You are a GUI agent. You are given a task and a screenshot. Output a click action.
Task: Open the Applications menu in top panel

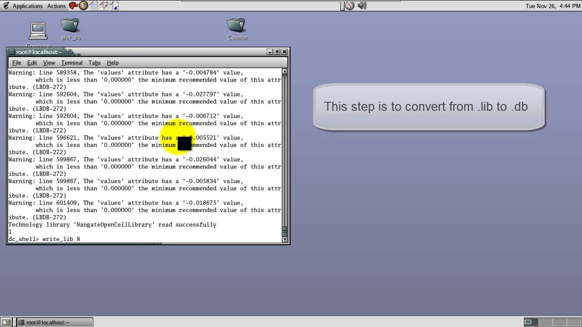[x=27, y=6]
